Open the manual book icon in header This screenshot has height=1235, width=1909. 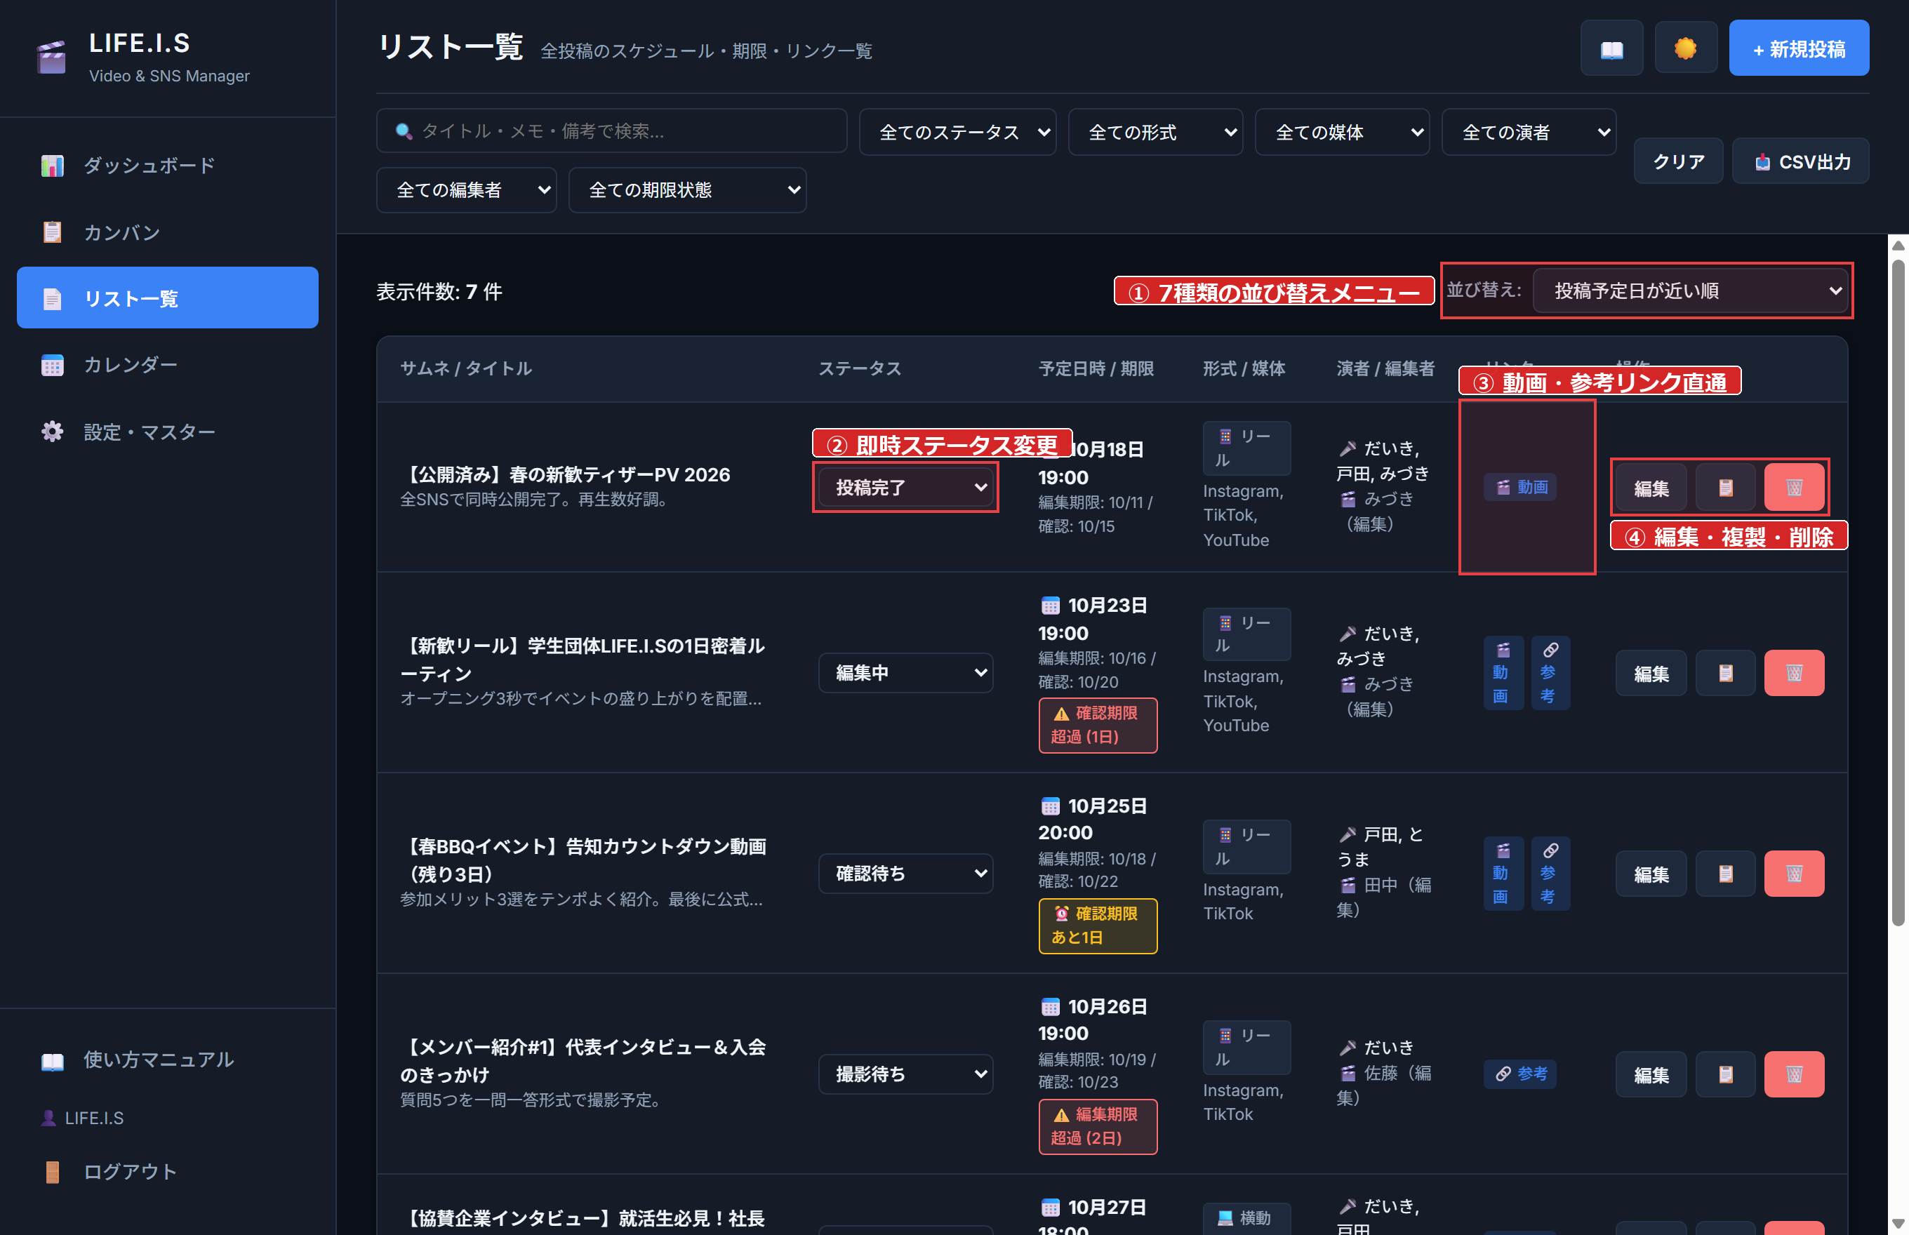tap(1611, 49)
